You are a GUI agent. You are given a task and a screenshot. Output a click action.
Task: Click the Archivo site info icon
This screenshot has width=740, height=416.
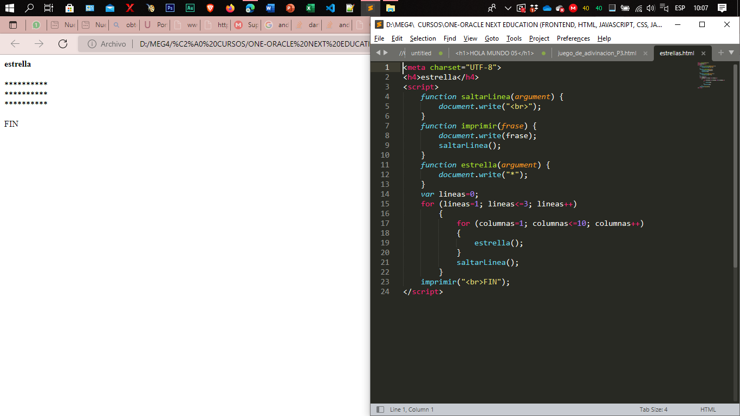tap(92, 44)
